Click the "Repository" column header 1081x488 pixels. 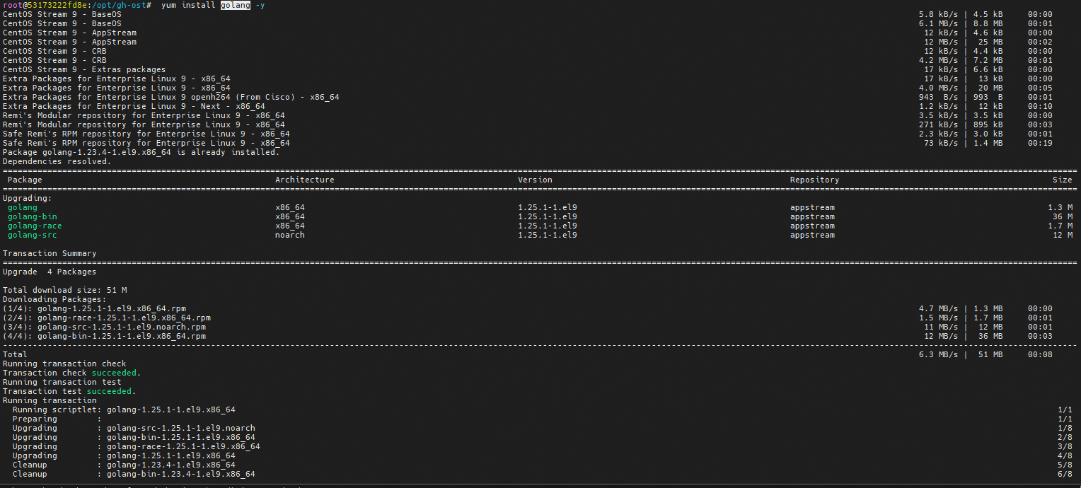click(x=815, y=180)
